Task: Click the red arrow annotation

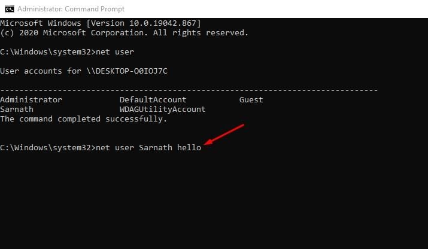Action: [x=224, y=135]
